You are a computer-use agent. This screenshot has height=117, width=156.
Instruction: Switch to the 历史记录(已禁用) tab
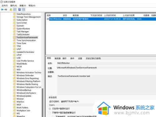(x=93, y=58)
